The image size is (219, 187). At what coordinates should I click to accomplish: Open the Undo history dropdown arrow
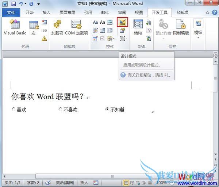pyautogui.click(x=26, y=4)
